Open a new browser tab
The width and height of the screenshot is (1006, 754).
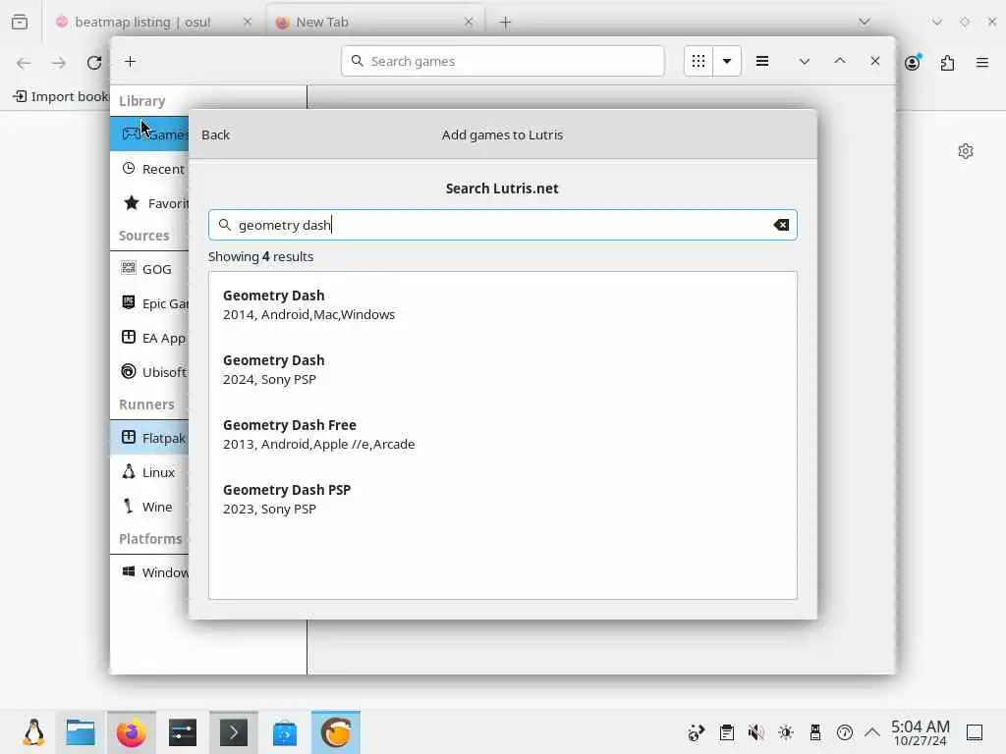[x=506, y=23]
